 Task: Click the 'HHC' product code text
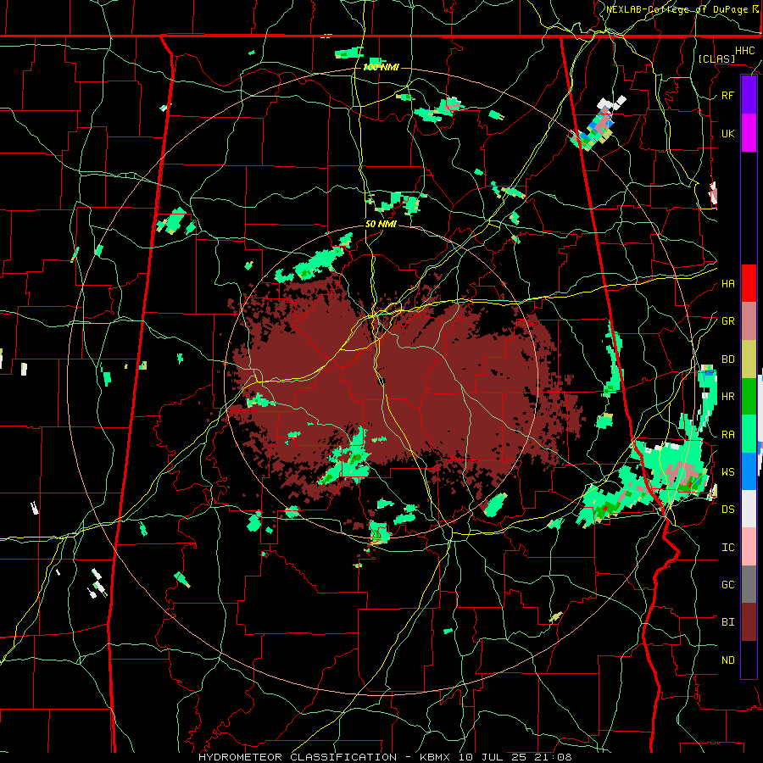(x=745, y=51)
